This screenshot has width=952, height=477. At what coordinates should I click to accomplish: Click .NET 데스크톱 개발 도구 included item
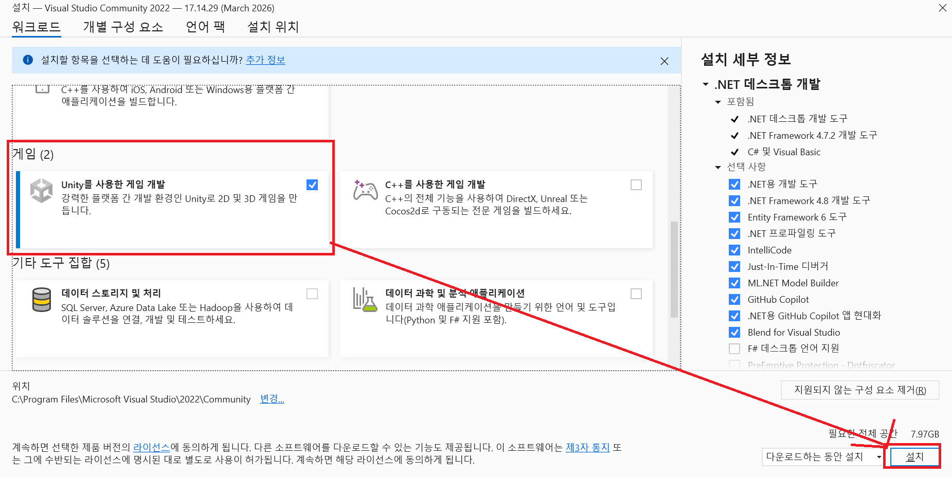click(x=797, y=119)
